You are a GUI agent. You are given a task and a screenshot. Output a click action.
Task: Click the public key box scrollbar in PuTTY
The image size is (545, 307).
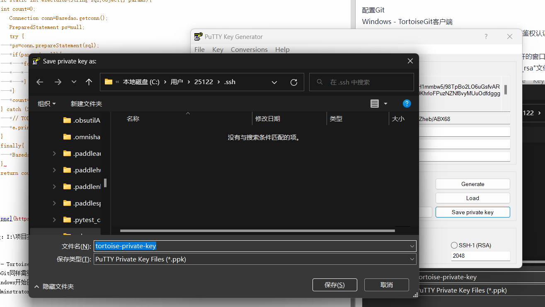(506, 89)
